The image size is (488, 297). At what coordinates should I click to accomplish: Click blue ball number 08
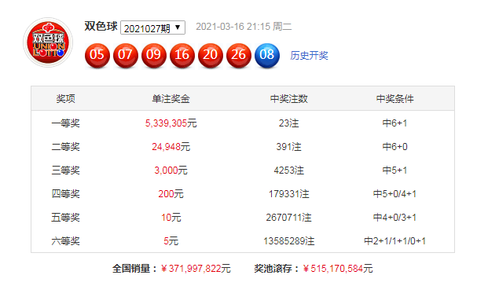tap(267, 55)
